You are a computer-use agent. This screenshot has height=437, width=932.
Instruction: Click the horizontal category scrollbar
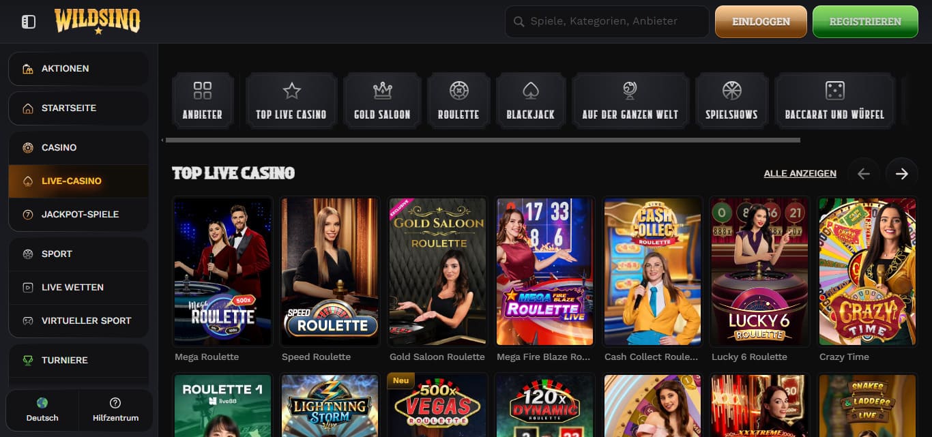(482, 140)
